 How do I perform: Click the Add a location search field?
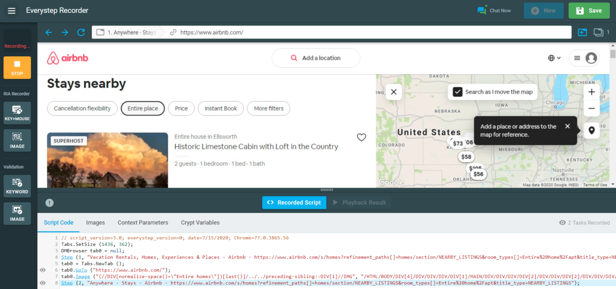[316, 58]
